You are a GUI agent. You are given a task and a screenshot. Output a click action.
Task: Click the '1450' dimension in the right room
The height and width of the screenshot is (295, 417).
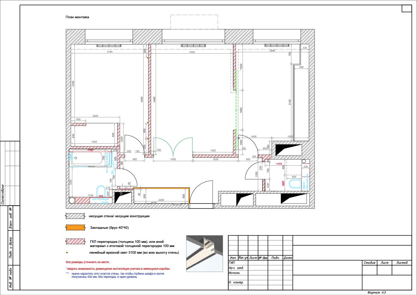click(x=254, y=136)
